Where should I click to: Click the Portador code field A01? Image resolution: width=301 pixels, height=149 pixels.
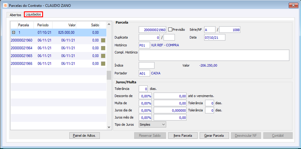[x=144, y=73]
